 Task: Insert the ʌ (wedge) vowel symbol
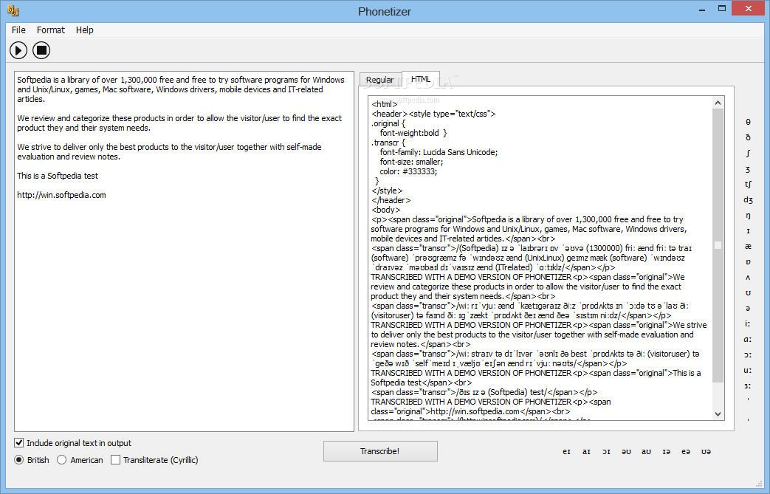[748, 278]
